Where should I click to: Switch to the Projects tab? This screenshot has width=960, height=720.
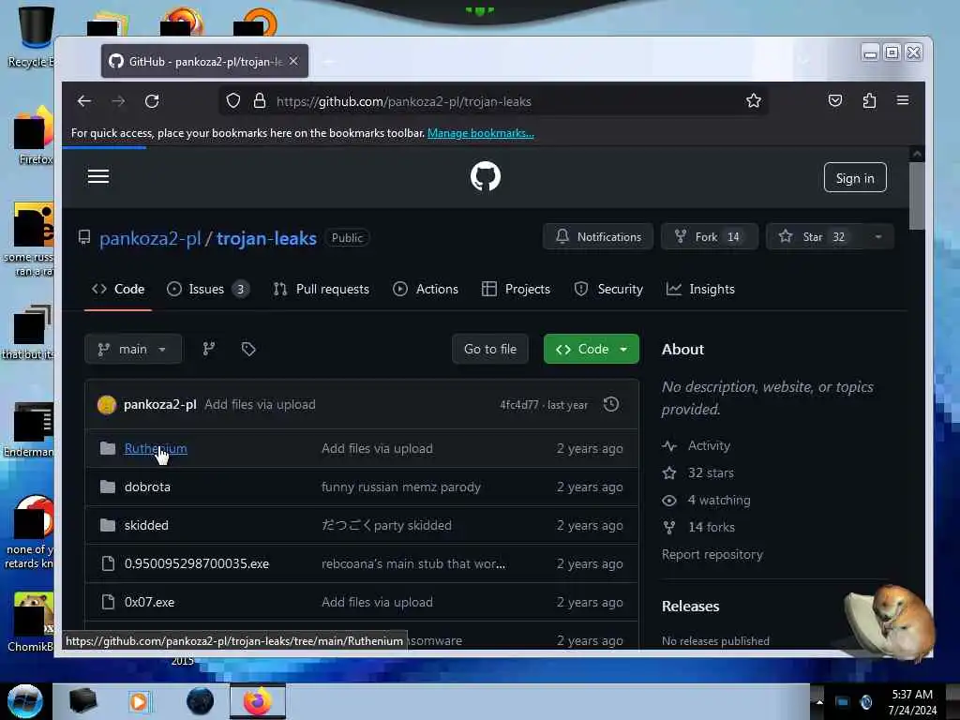coord(517,289)
